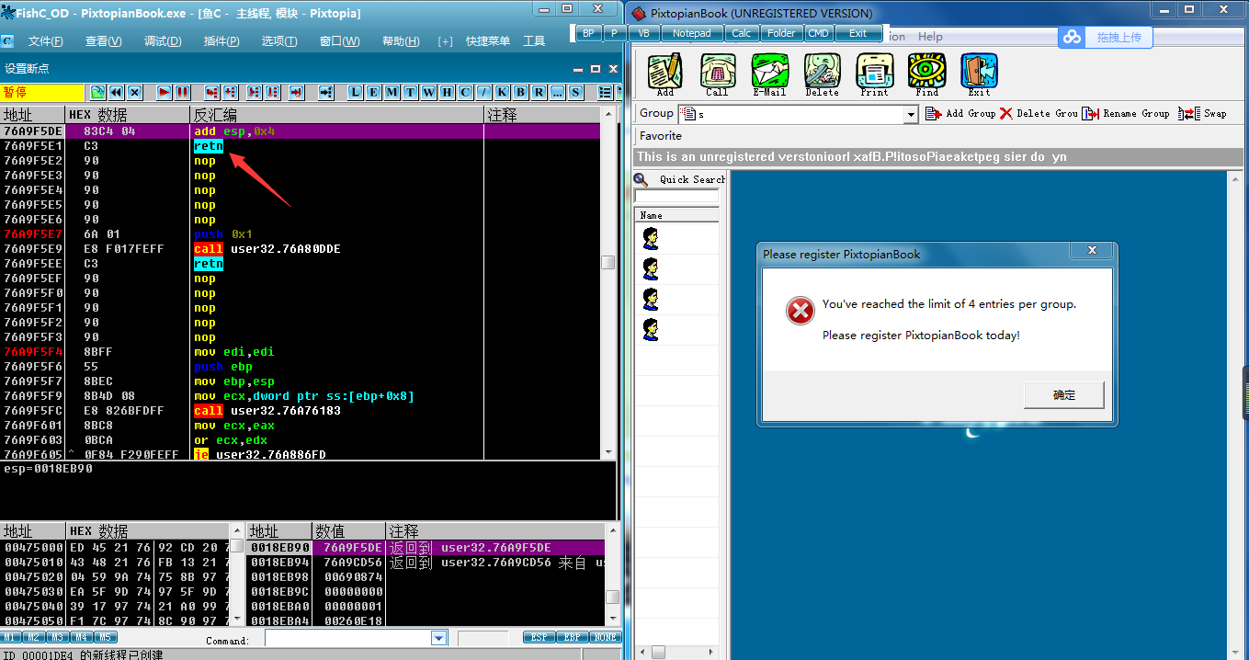Viewport: 1249px width, 660px height.
Task: Click the M1 memory button
Action: coord(10,637)
